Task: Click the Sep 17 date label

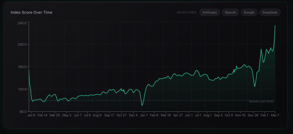Action: pyautogui.click(x=109, y=115)
